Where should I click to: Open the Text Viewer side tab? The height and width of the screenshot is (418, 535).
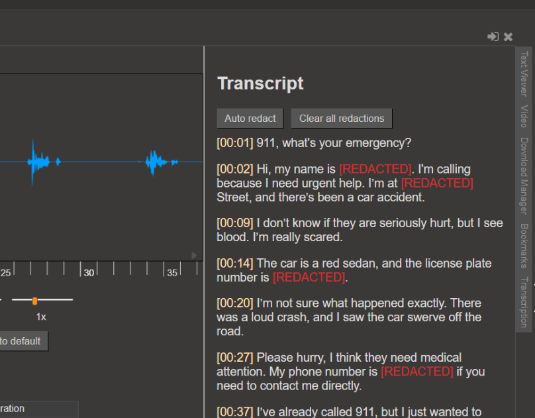[x=524, y=74]
